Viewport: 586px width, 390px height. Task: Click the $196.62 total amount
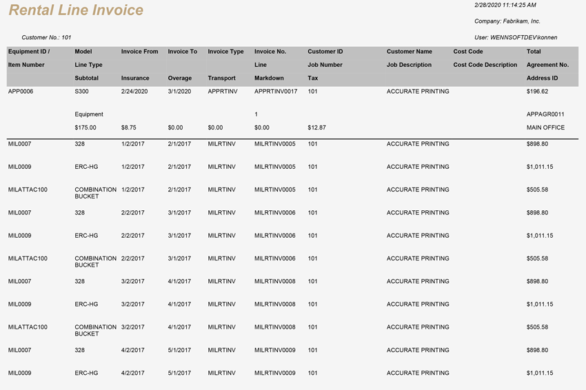coord(537,92)
